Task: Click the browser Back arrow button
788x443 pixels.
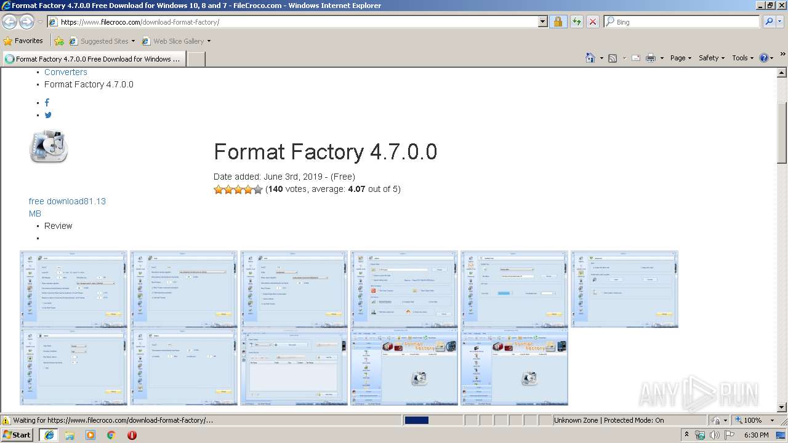Action: pos(10,22)
